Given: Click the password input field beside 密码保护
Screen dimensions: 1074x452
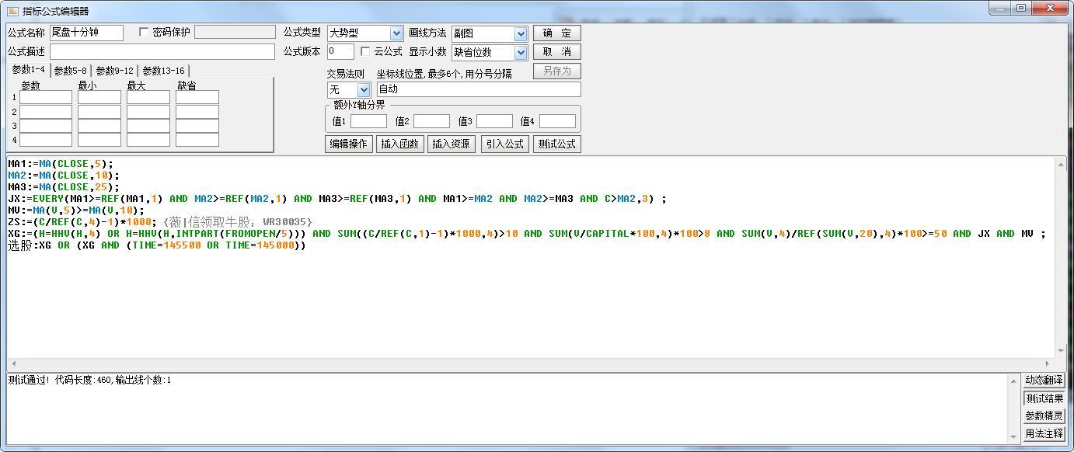Looking at the screenshot, I should point(235,32).
